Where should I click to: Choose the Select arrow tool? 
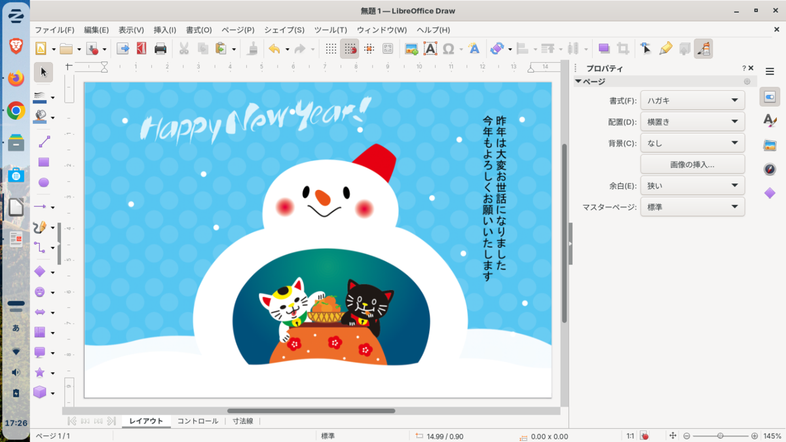(x=44, y=71)
